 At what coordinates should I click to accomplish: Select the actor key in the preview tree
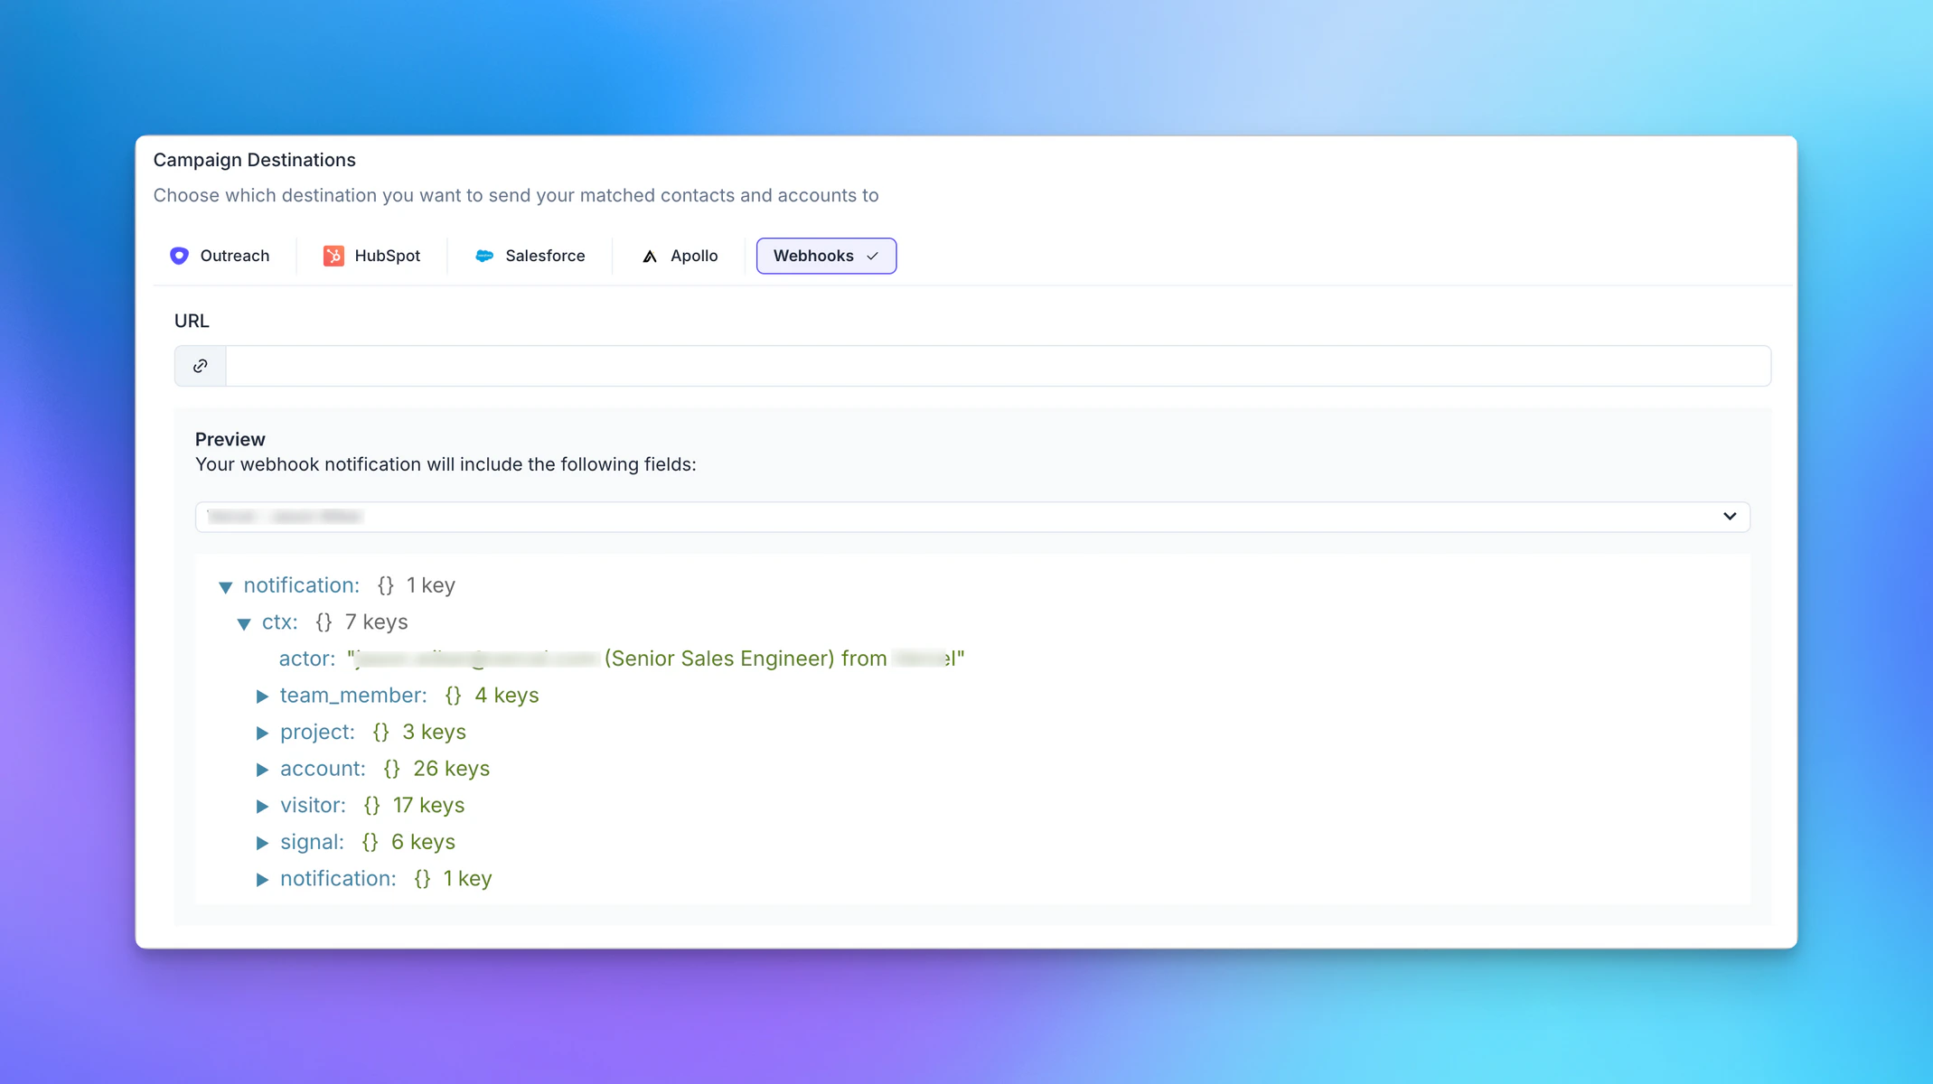tap(305, 659)
